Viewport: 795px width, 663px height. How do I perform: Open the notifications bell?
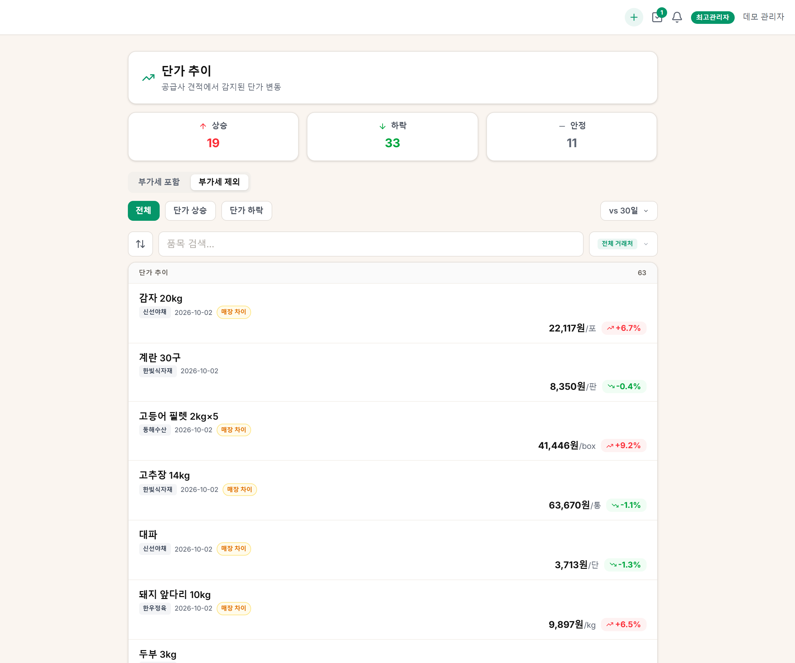[677, 17]
